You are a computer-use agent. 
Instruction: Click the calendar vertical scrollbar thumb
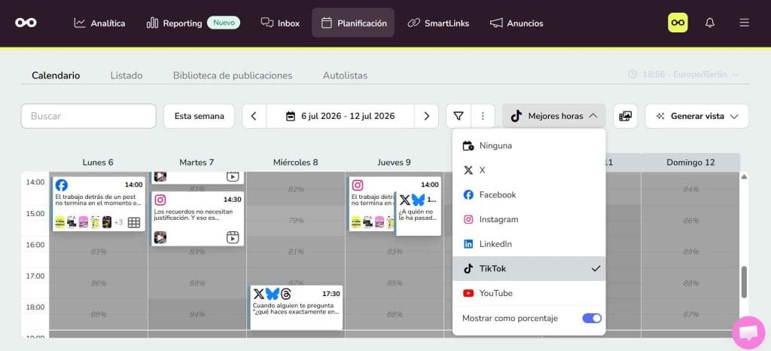(x=744, y=282)
